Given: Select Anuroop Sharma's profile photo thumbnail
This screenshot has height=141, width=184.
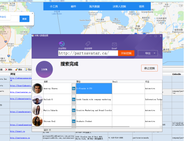Looking at the screenshot, I should (38, 88).
